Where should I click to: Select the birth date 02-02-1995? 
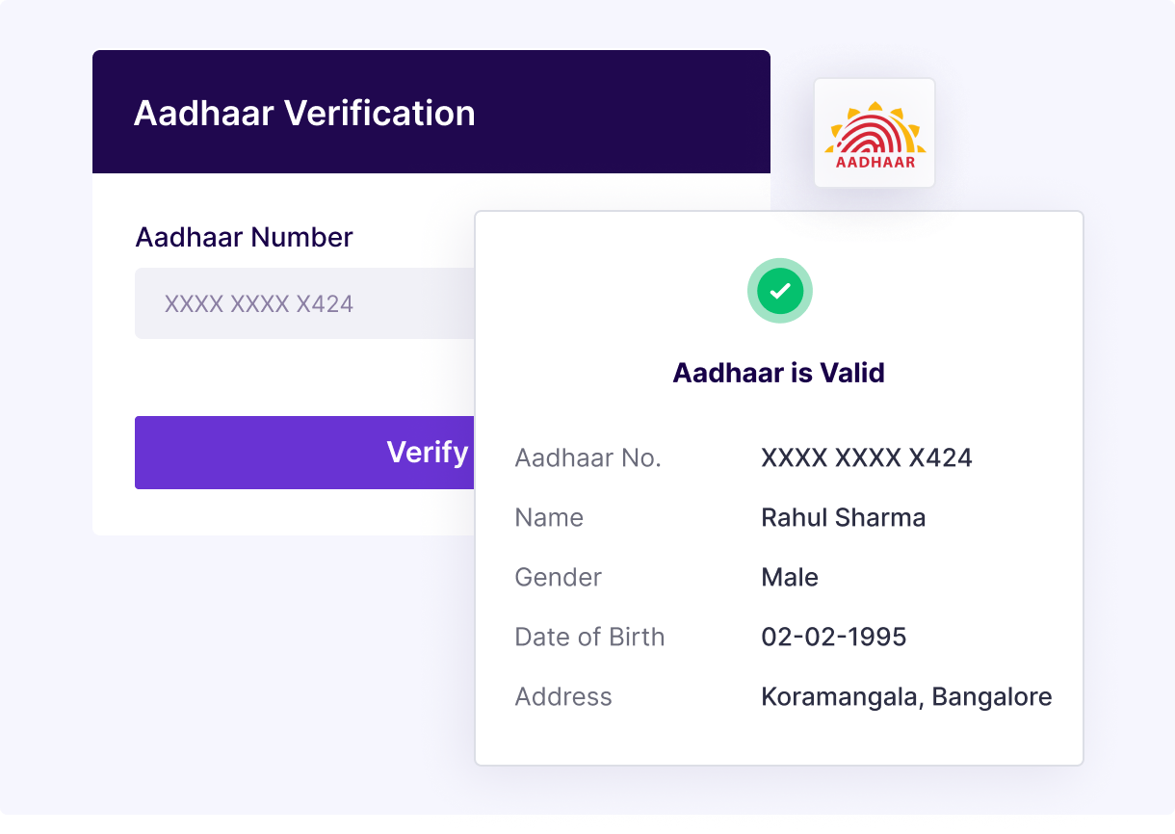(833, 637)
